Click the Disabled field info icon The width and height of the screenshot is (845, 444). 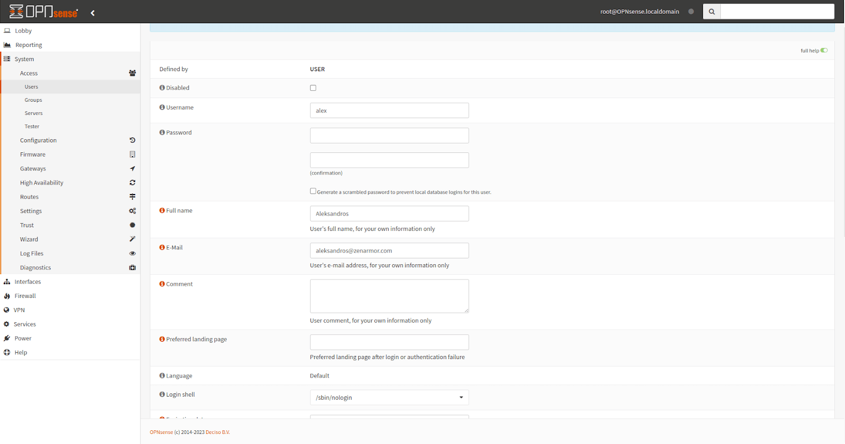(x=162, y=88)
